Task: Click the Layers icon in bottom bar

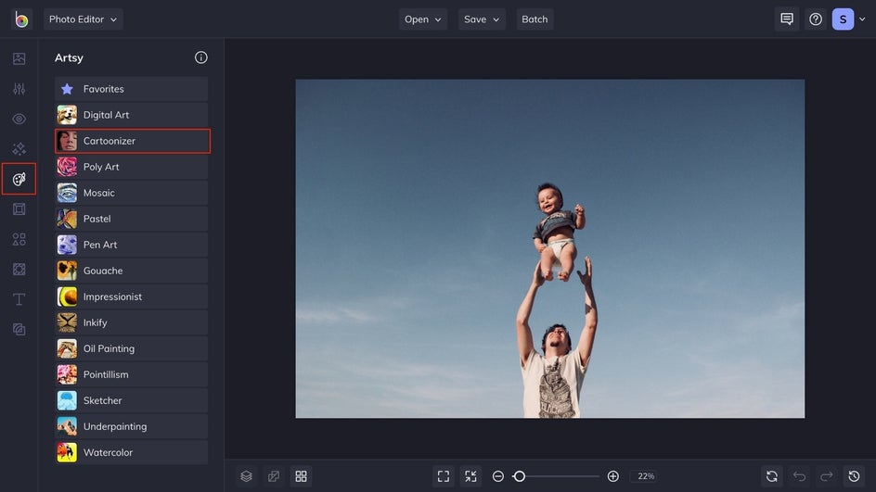Action: [246, 476]
